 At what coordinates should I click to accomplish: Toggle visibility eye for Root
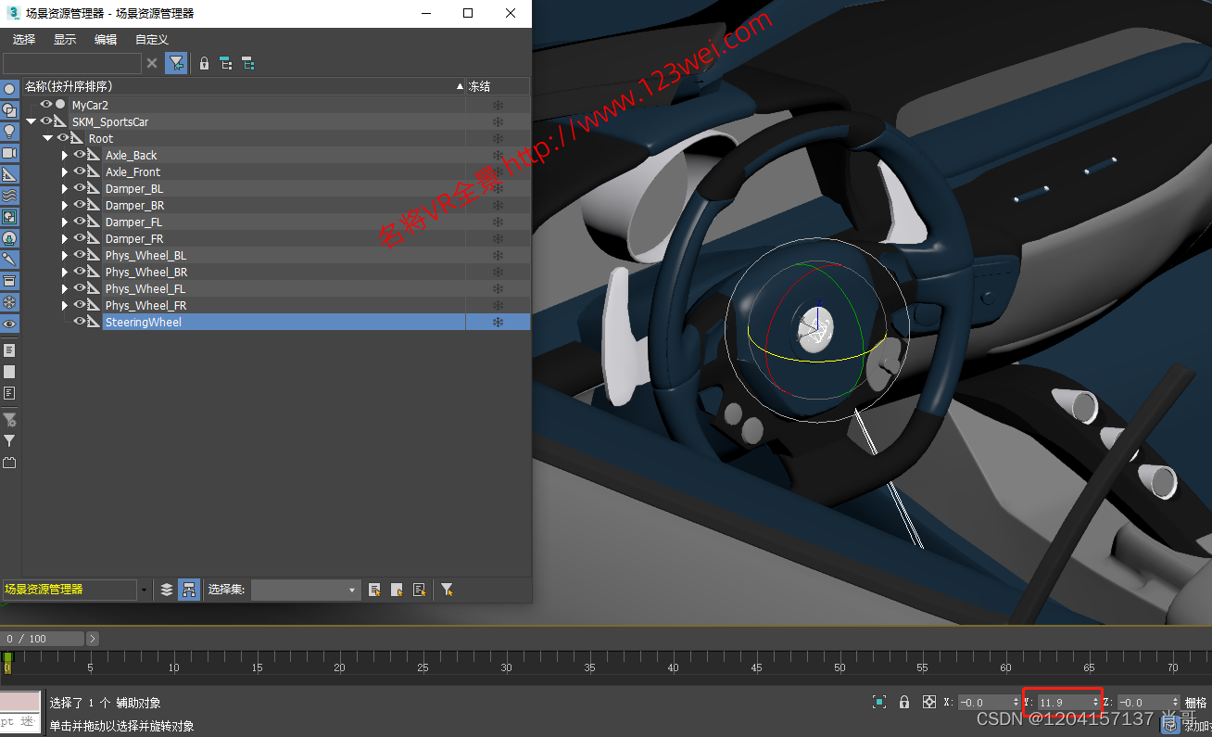click(63, 138)
